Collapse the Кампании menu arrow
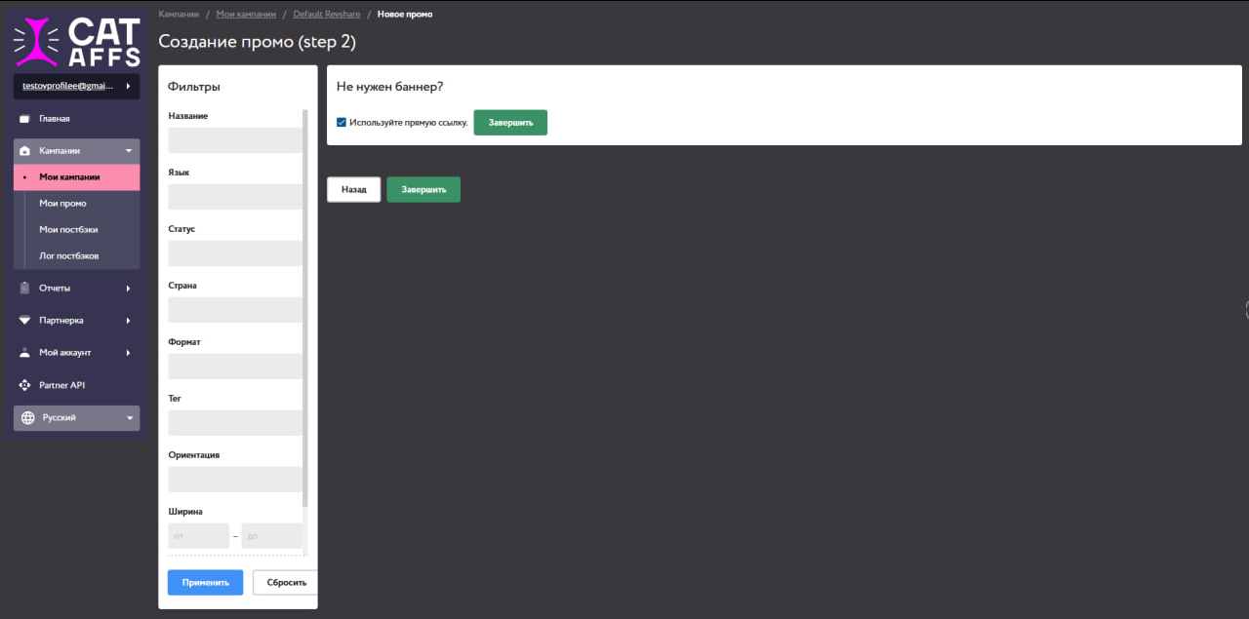Viewport: 1249px width, 619px height. [128, 151]
